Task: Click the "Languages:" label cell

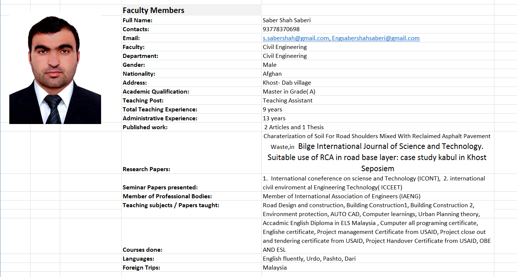Action: pos(191,258)
